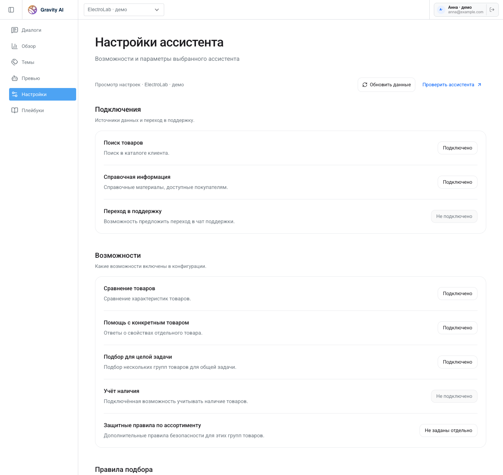The width and height of the screenshot is (503, 475).
Task: Click the Справочная информация row title
Action: click(x=137, y=177)
